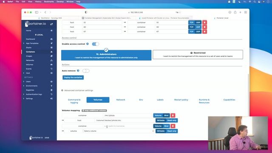Click the Authentication logs icon
Screen dimensions: 272x153
(x=51, y=94)
